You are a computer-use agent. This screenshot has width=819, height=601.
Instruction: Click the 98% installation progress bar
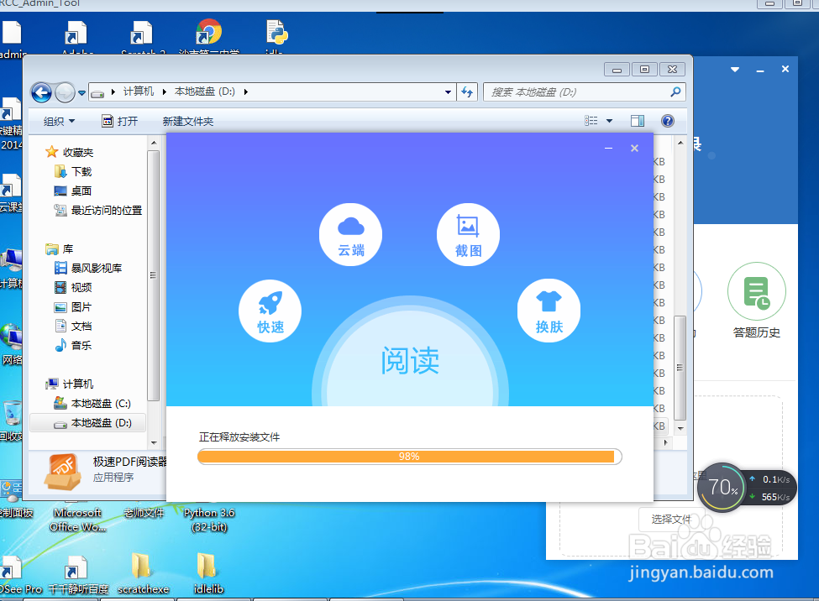[409, 457]
